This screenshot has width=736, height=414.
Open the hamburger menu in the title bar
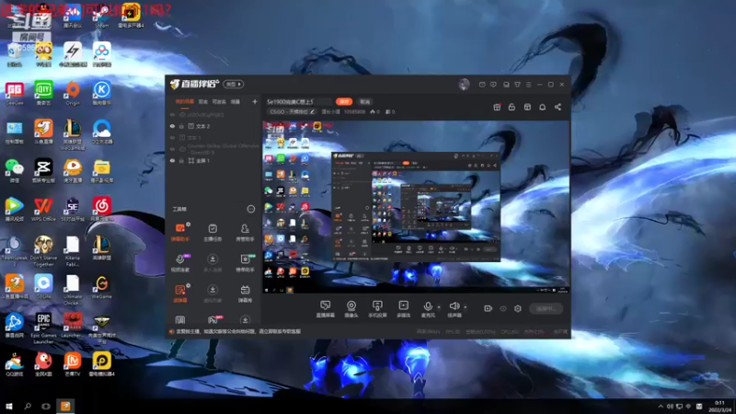(528, 85)
